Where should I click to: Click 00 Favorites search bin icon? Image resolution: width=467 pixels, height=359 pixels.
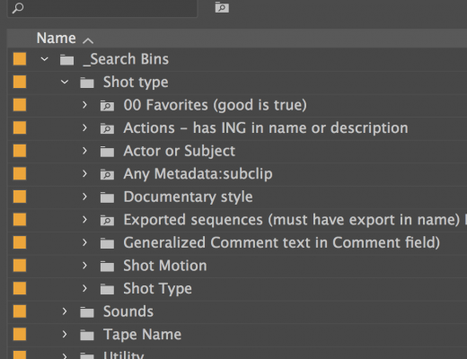coord(107,106)
